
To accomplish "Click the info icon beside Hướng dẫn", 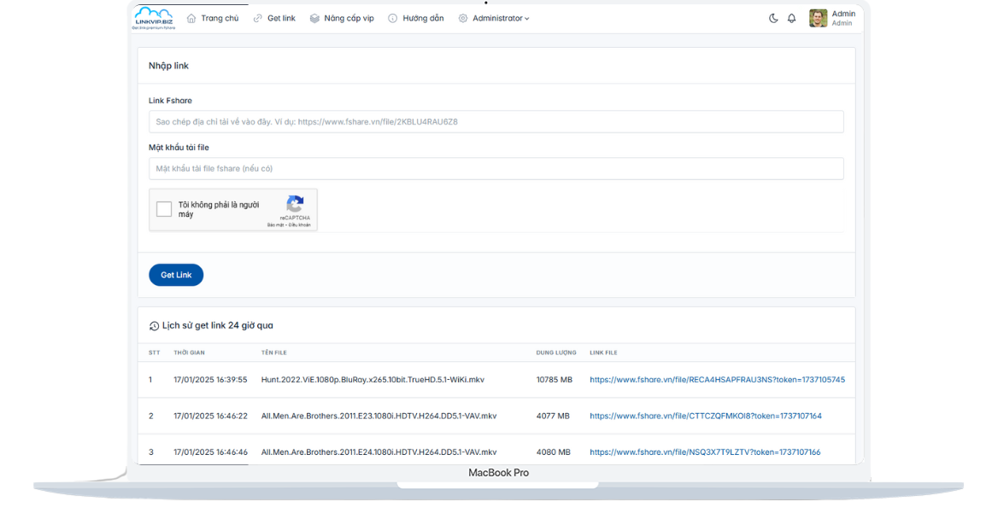I will [x=393, y=18].
